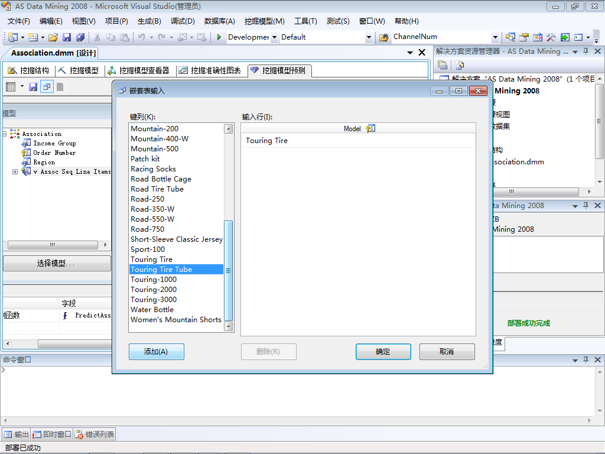Select Road Bottle Cage in key list

[176, 179]
